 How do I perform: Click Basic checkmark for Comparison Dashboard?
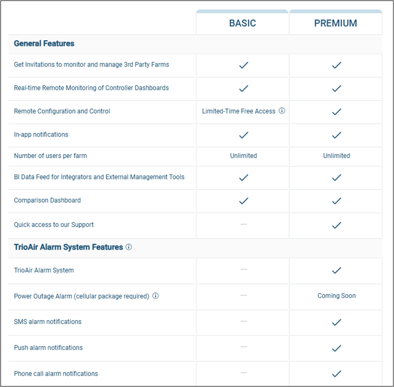[x=243, y=201]
